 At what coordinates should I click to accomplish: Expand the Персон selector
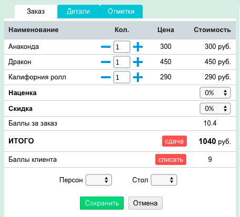[98, 180]
